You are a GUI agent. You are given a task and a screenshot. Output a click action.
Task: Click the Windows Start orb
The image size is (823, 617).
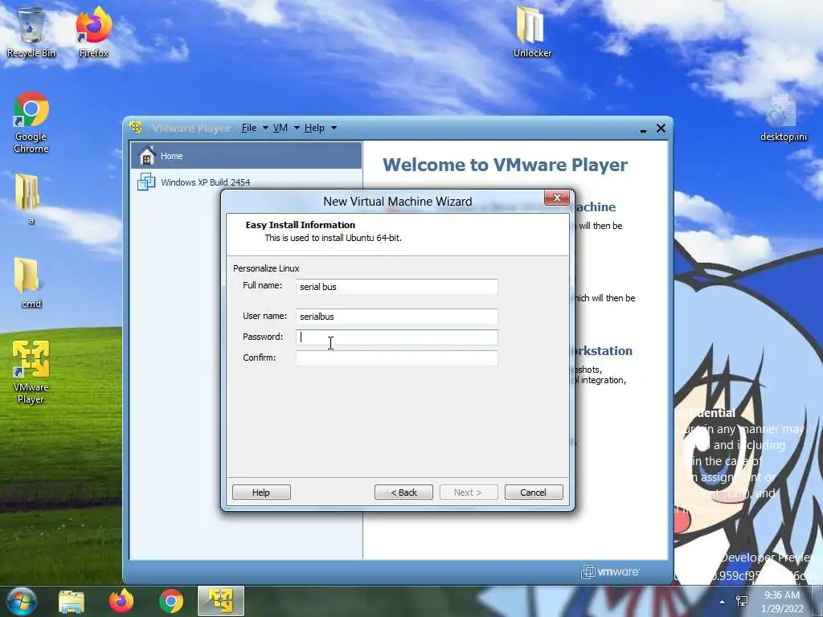click(21, 601)
